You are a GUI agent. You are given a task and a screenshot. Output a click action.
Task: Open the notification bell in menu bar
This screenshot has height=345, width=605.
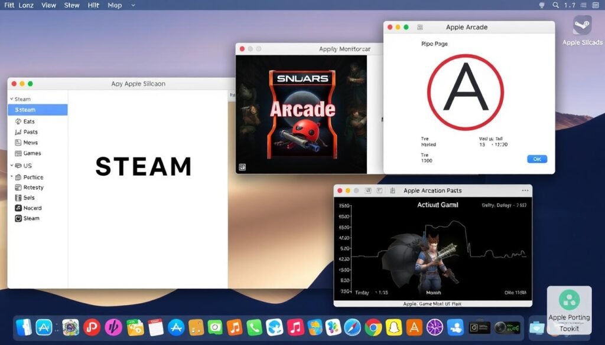point(542,5)
